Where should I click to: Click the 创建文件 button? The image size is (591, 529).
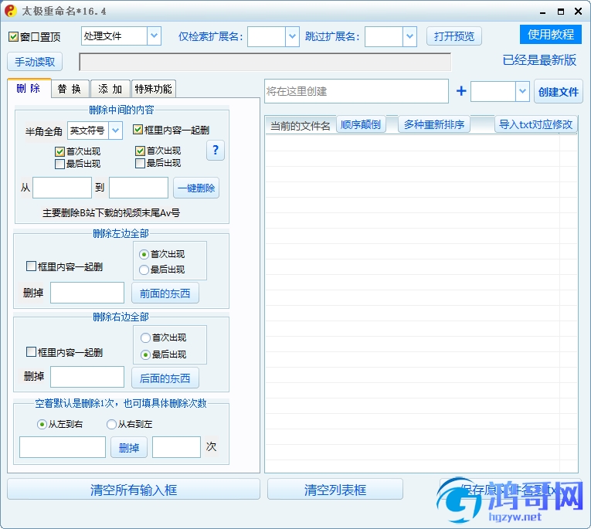coord(559,92)
